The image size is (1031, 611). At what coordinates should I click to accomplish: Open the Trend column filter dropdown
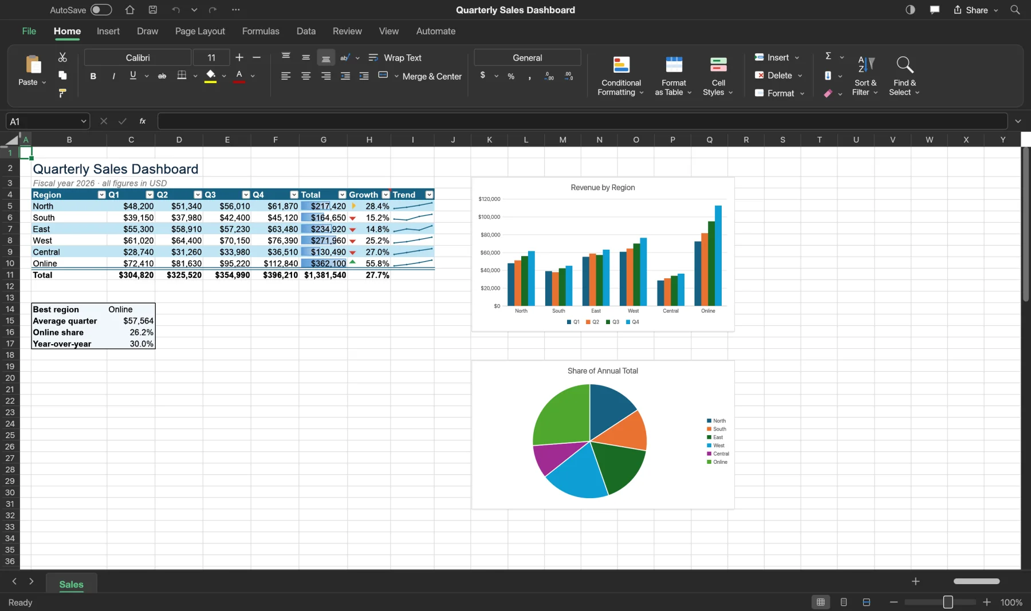pos(429,195)
